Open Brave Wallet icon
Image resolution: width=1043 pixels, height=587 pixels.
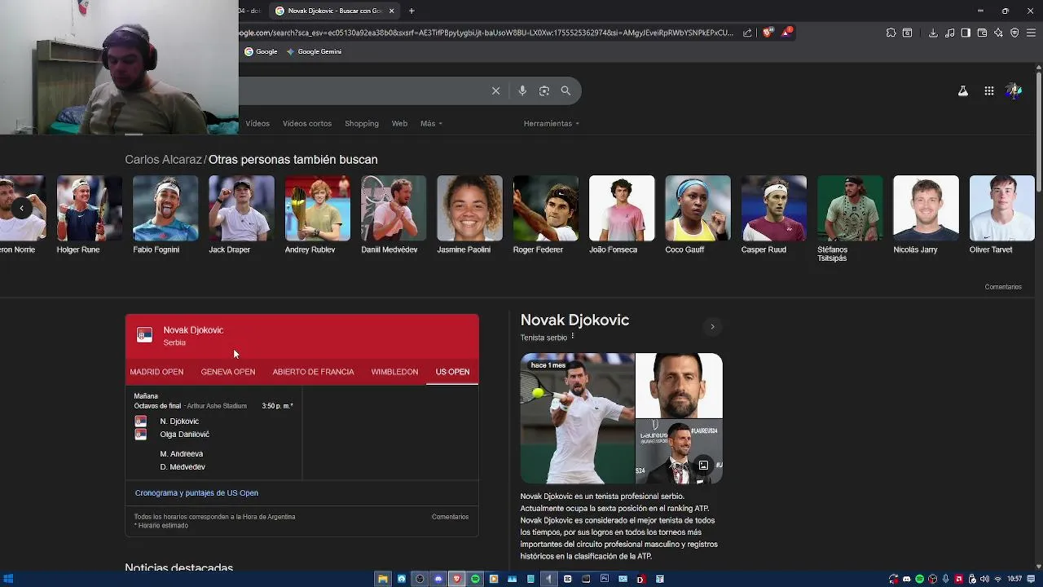(x=982, y=33)
